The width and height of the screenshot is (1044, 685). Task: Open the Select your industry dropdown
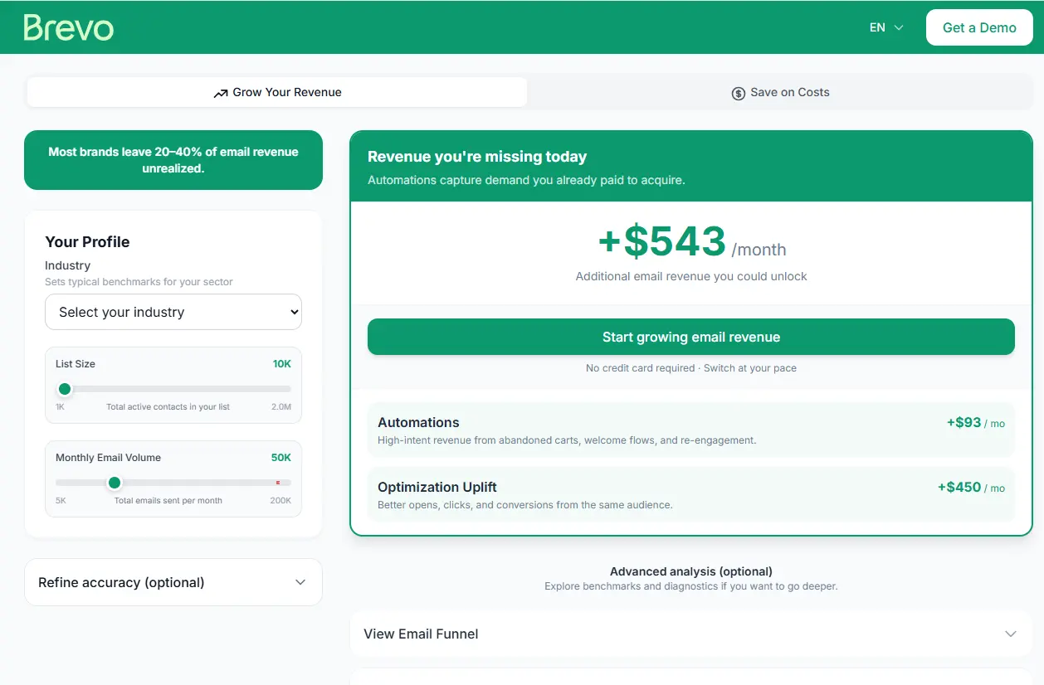point(173,312)
